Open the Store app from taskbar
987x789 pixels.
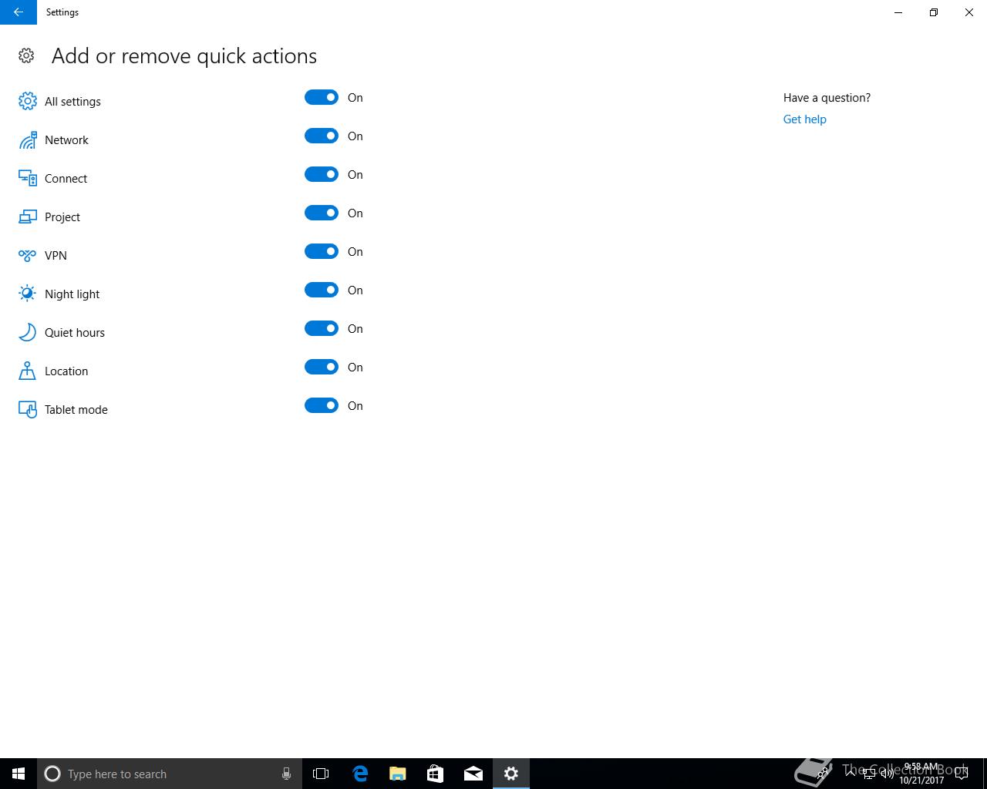435,774
